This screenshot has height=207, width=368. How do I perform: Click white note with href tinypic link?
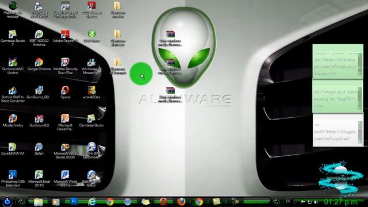point(338,131)
